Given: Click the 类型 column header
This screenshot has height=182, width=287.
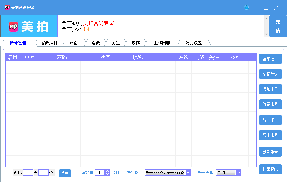Looking at the screenshot, I should point(235,57).
